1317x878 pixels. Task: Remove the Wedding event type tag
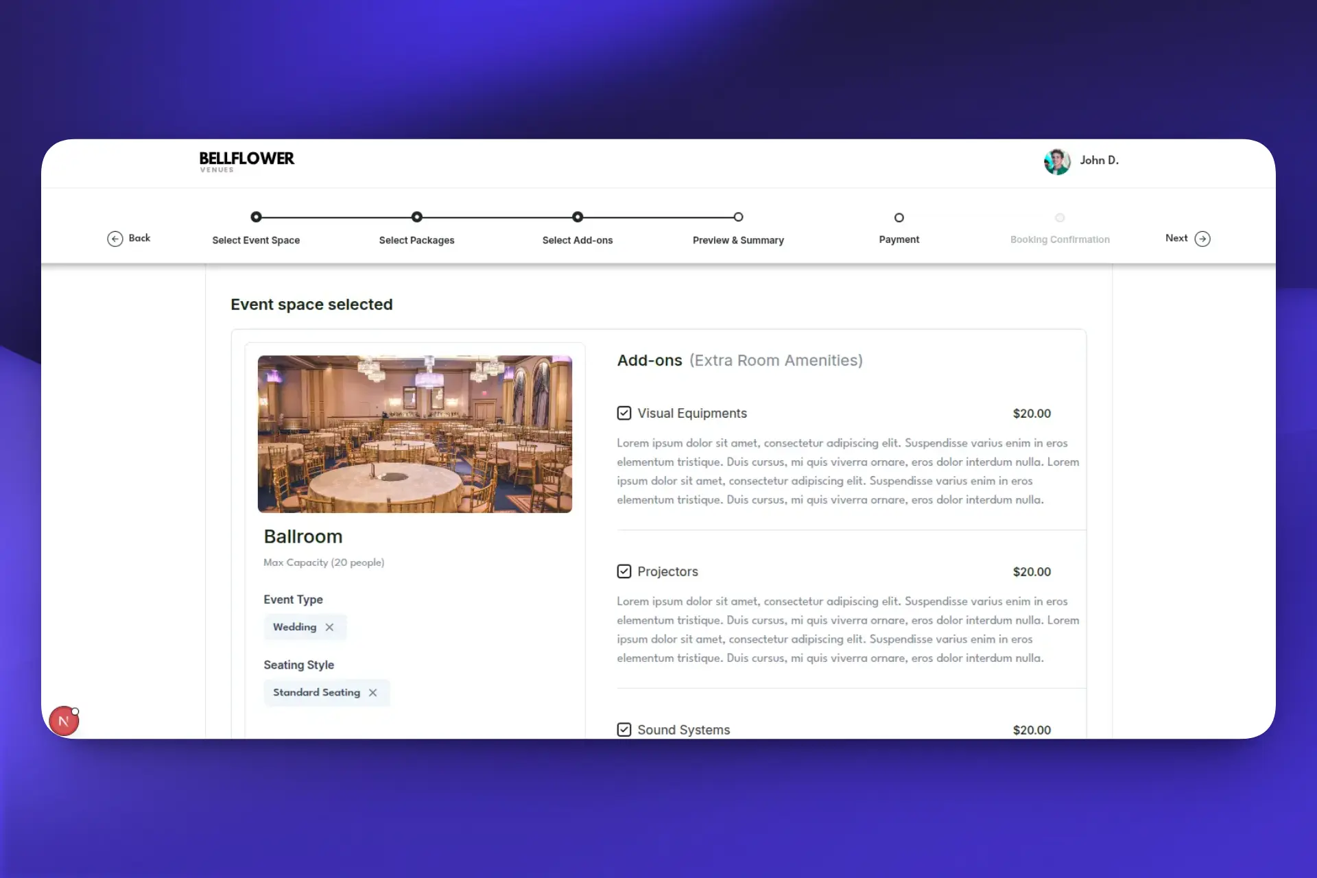(x=329, y=627)
